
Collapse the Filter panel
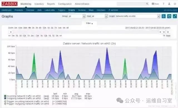click(x=89, y=23)
